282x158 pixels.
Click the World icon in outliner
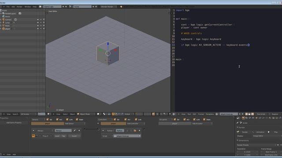tap(4, 17)
